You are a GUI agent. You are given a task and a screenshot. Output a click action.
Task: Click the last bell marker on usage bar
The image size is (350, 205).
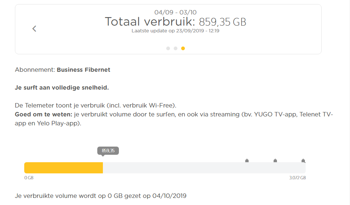(303, 161)
